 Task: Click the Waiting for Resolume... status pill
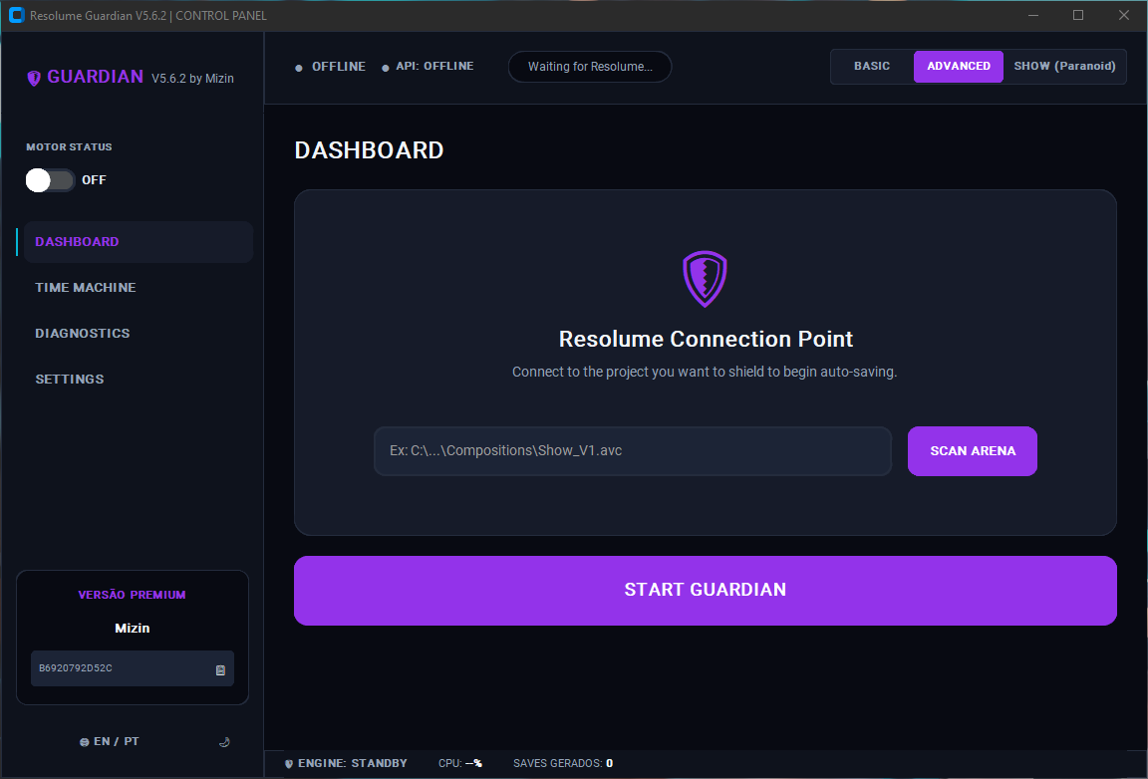(x=589, y=67)
